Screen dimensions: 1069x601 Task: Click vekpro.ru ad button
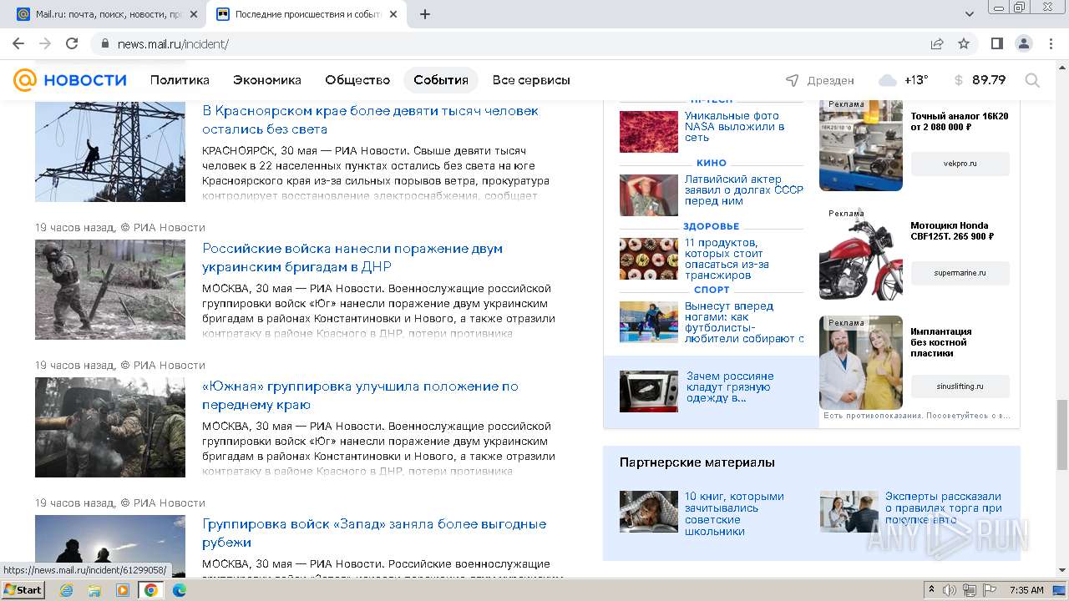pyautogui.click(x=960, y=164)
